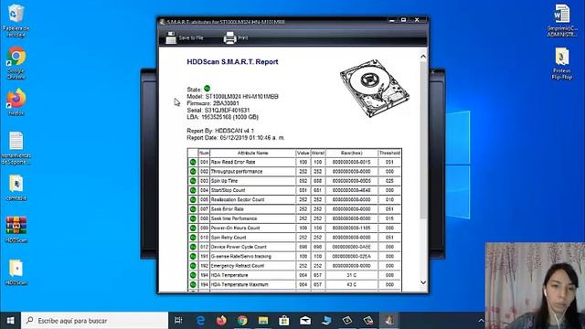Click the green status icon for Spin Retry Count

point(193,238)
